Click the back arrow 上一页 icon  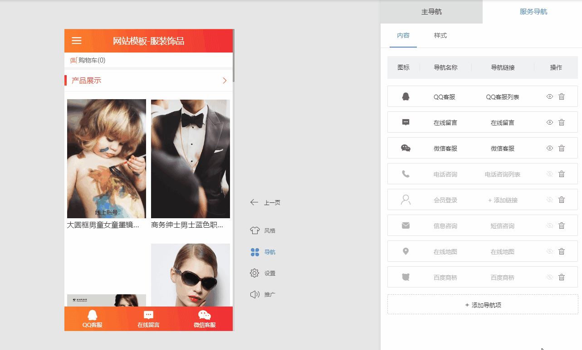(x=254, y=202)
